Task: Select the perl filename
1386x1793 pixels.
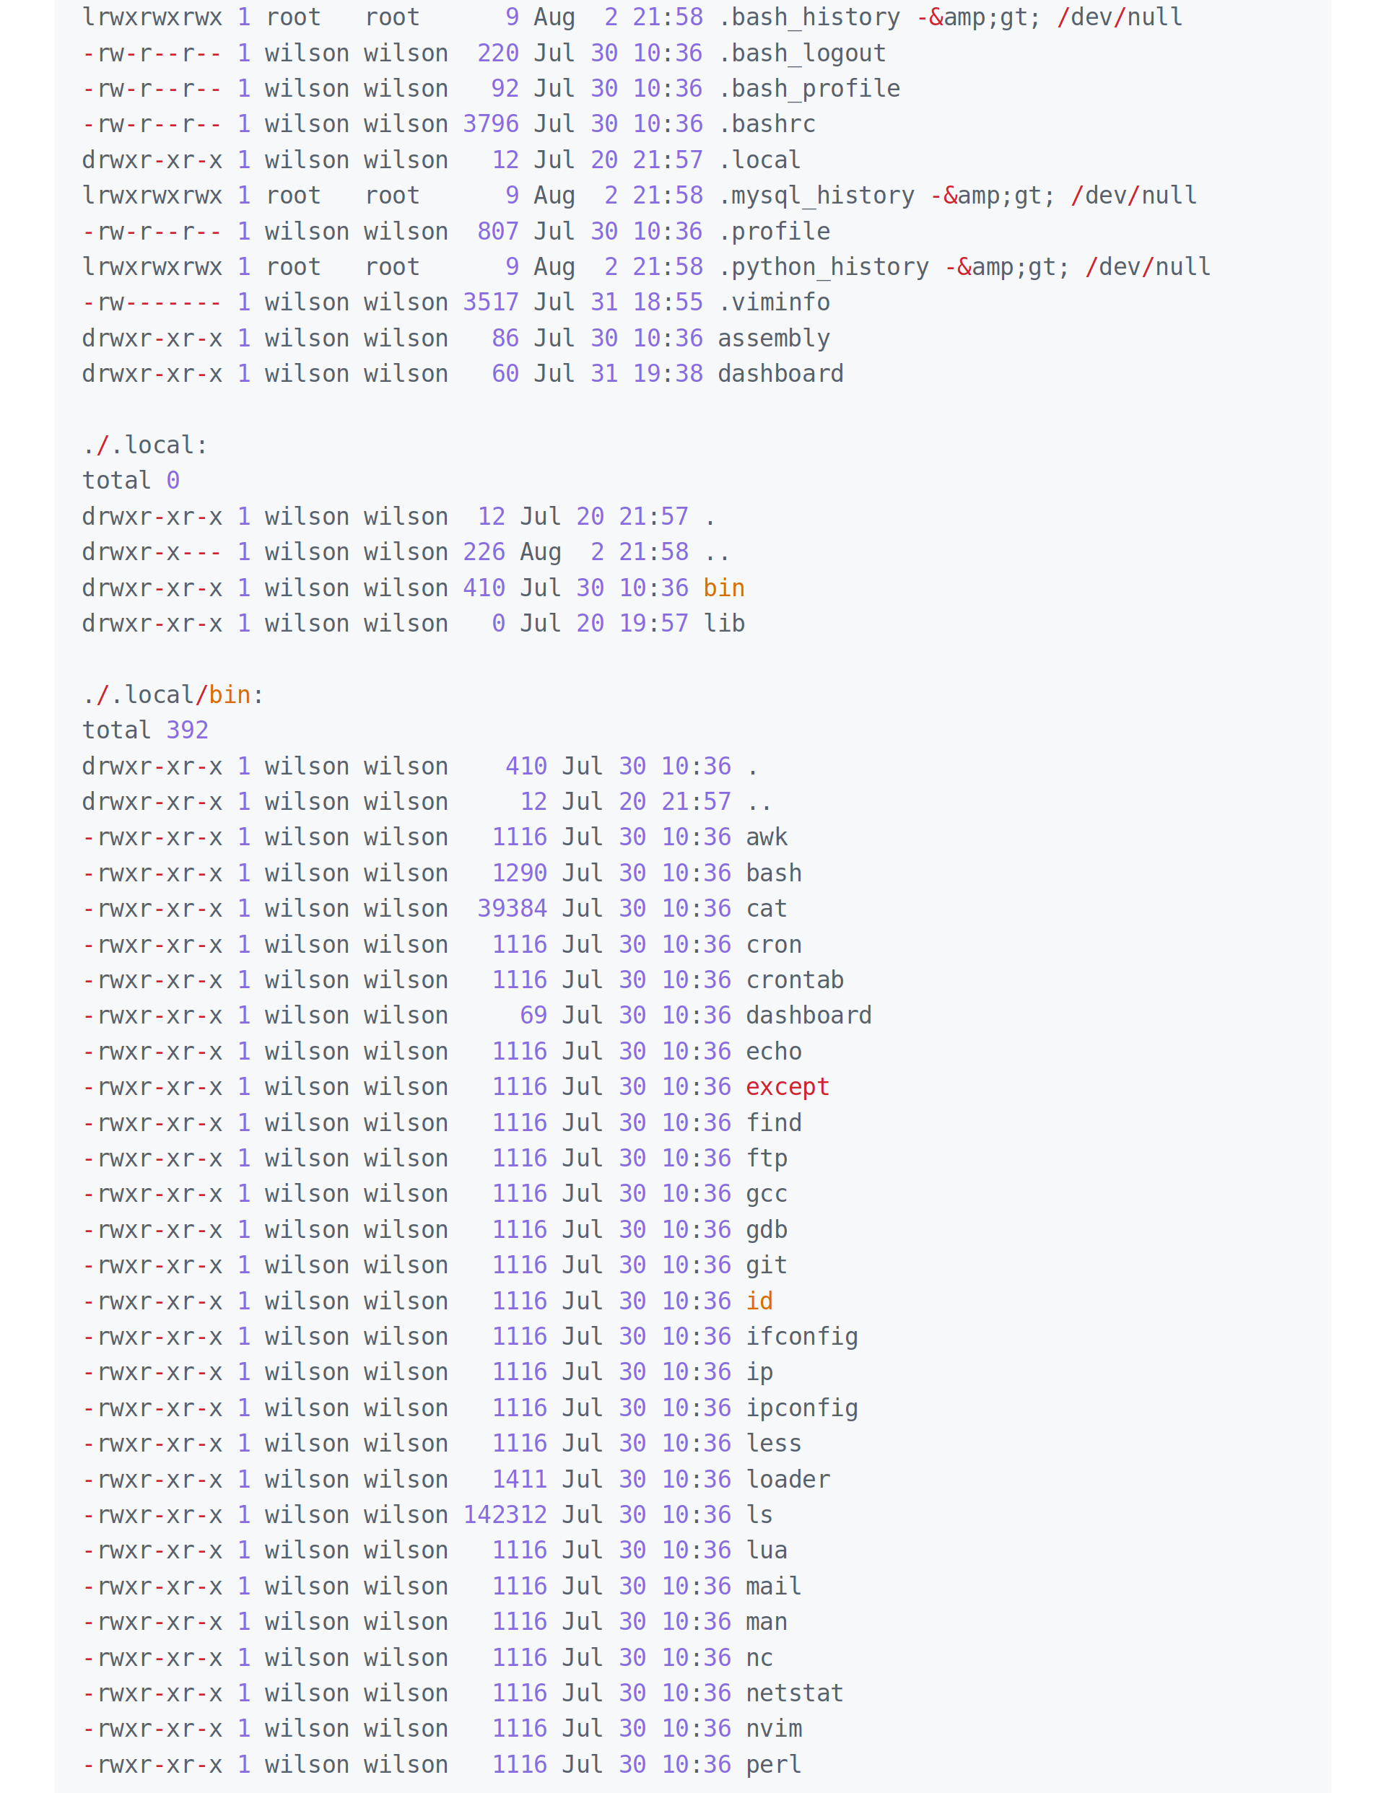Action: click(x=775, y=1764)
